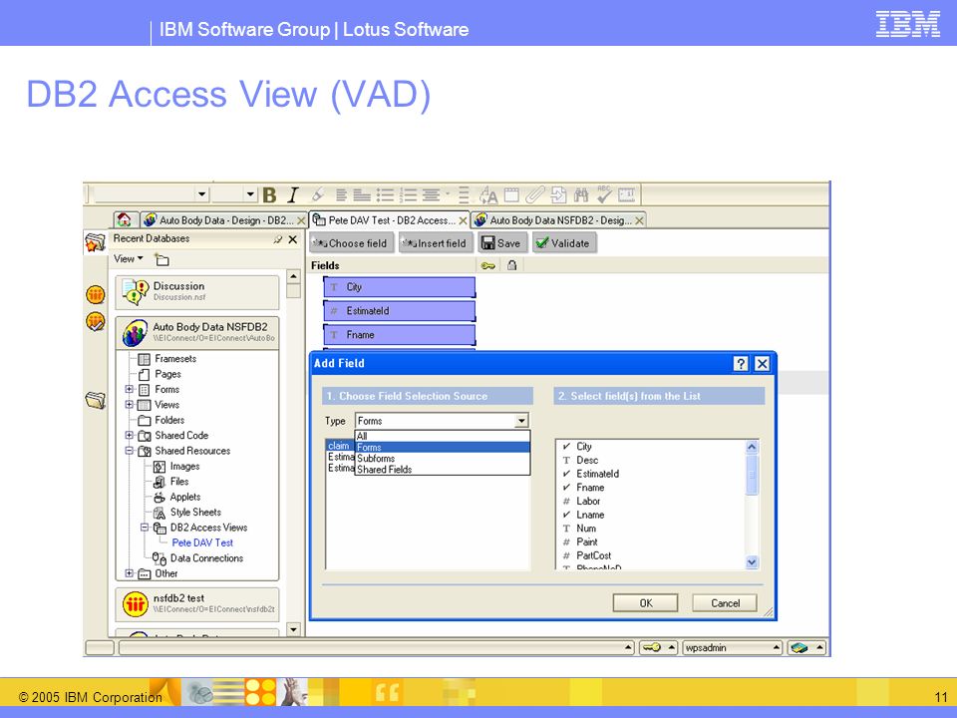The height and width of the screenshot is (718, 957).
Task: Click the key icon in Fields header
Action: (x=487, y=265)
